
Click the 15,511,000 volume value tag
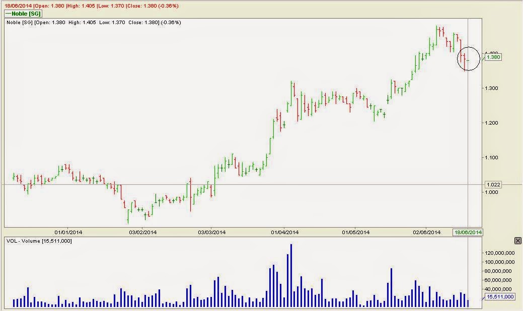pyautogui.click(x=500, y=296)
